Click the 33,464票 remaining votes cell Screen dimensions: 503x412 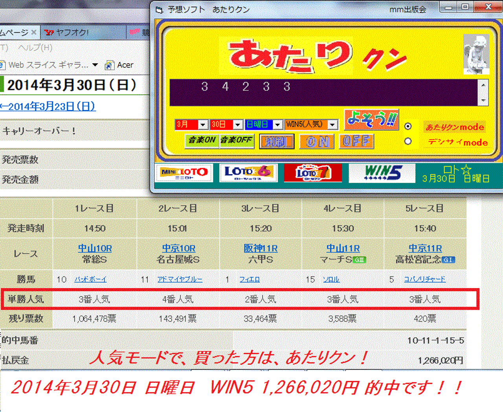click(x=260, y=319)
